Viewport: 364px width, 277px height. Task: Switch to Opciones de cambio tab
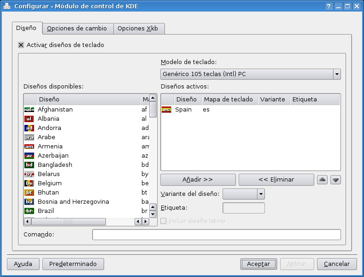click(77, 29)
